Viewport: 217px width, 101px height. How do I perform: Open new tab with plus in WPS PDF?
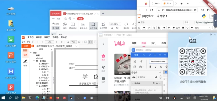point(103,13)
